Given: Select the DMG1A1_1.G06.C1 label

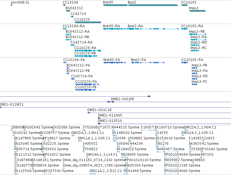Looking at the screenshot, I should [x=94, y=138].
